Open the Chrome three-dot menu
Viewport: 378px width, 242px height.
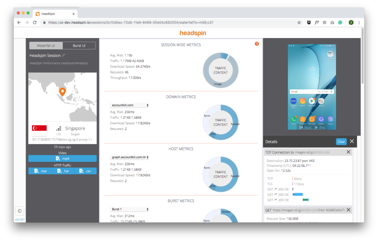click(359, 23)
